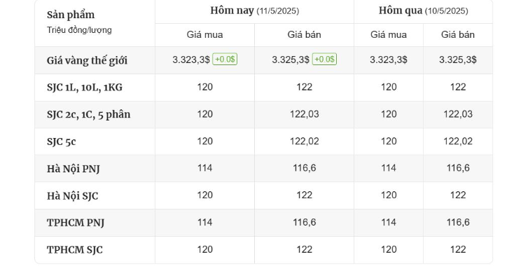The width and height of the screenshot is (514, 276).
Task: Click today's world gold price 3.323,3$
Action: click(191, 60)
